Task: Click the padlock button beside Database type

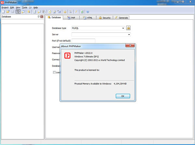Action: click(x=128, y=28)
